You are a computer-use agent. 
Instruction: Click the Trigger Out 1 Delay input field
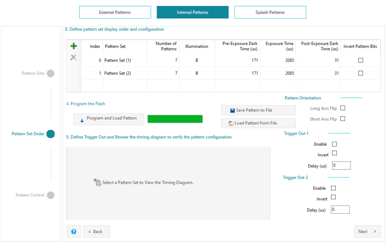[341, 166]
